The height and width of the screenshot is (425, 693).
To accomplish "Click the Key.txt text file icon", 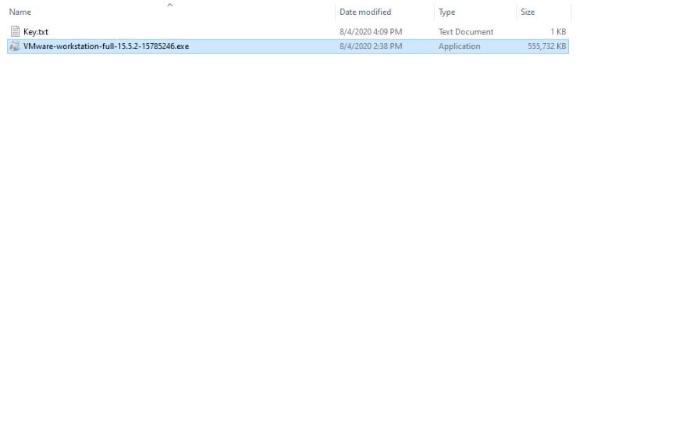I will (x=15, y=31).
